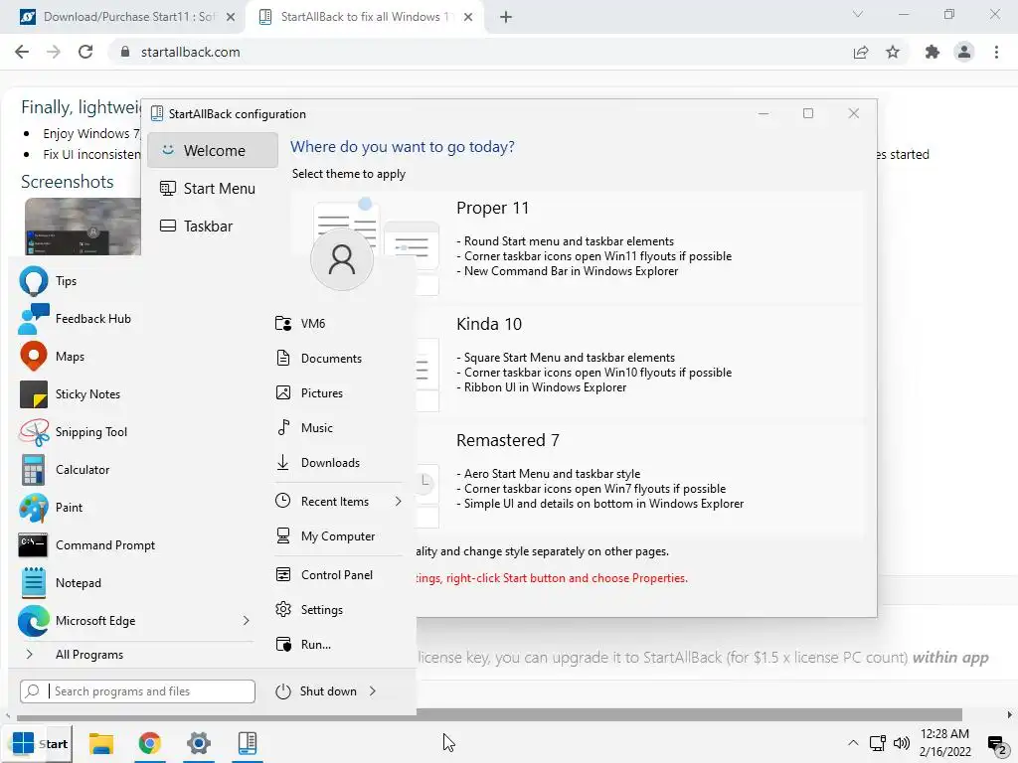Show hidden tray icons chevron
The width and height of the screenshot is (1018, 763).
pos(853,743)
